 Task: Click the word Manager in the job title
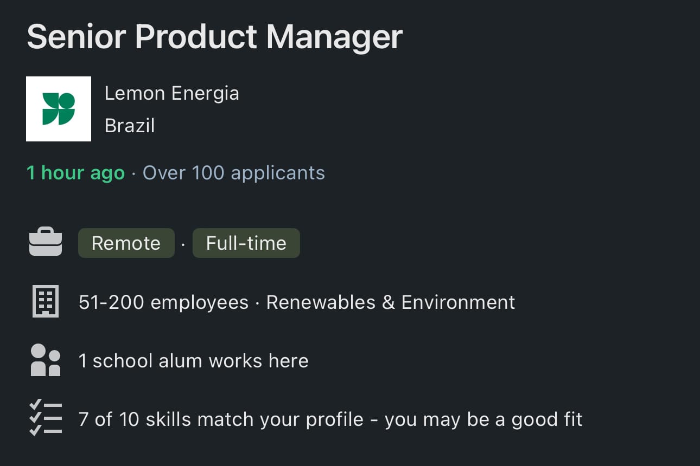pos(335,37)
